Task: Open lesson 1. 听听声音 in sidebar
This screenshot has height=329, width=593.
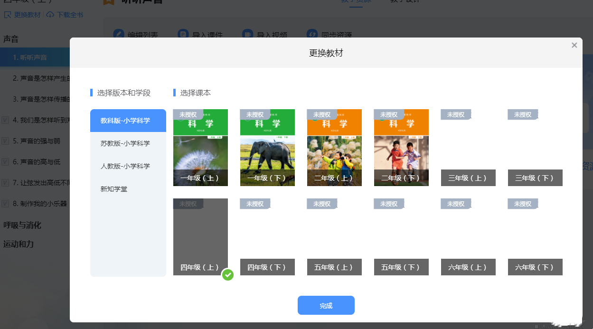Action: pos(35,57)
